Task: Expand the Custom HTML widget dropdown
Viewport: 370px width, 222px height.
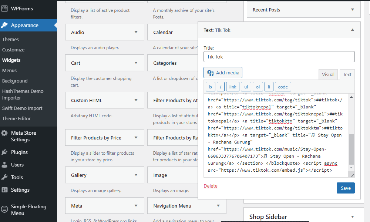Action: pyautogui.click(x=136, y=100)
